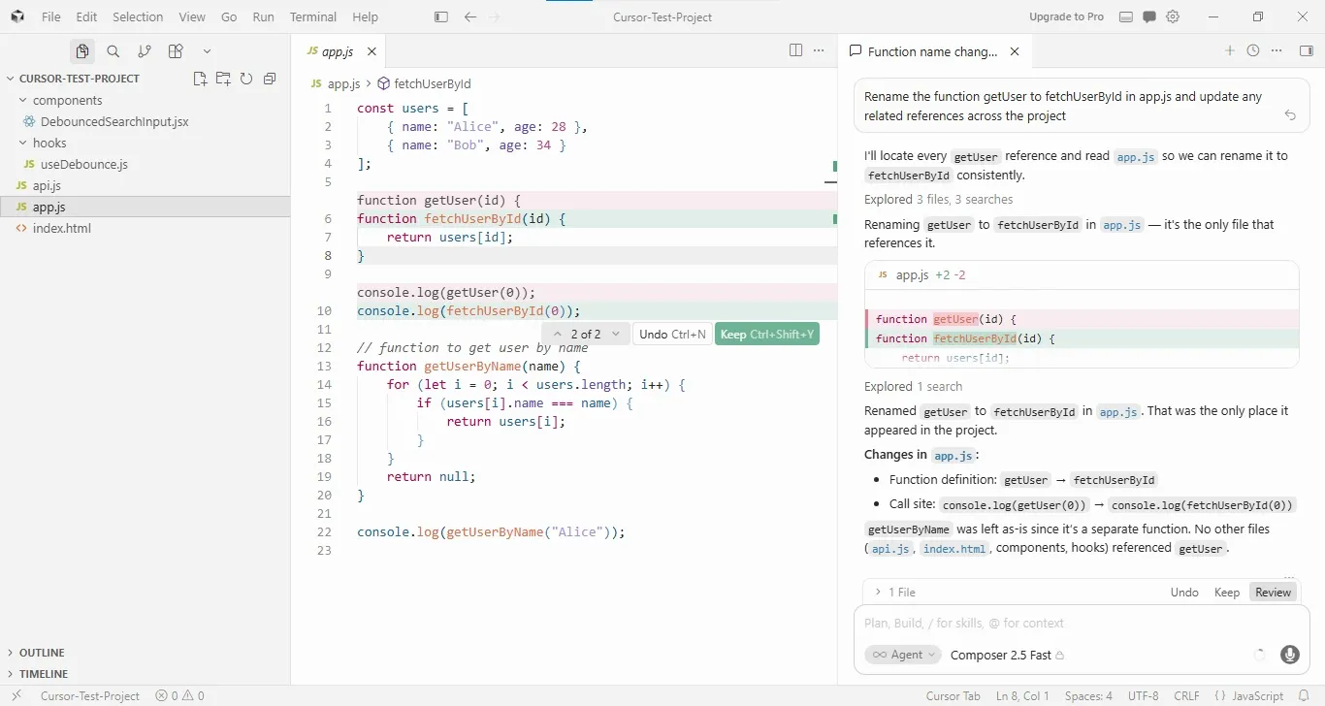Show errors and warnings in the status bar
The width and height of the screenshot is (1325, 706).
180,696
